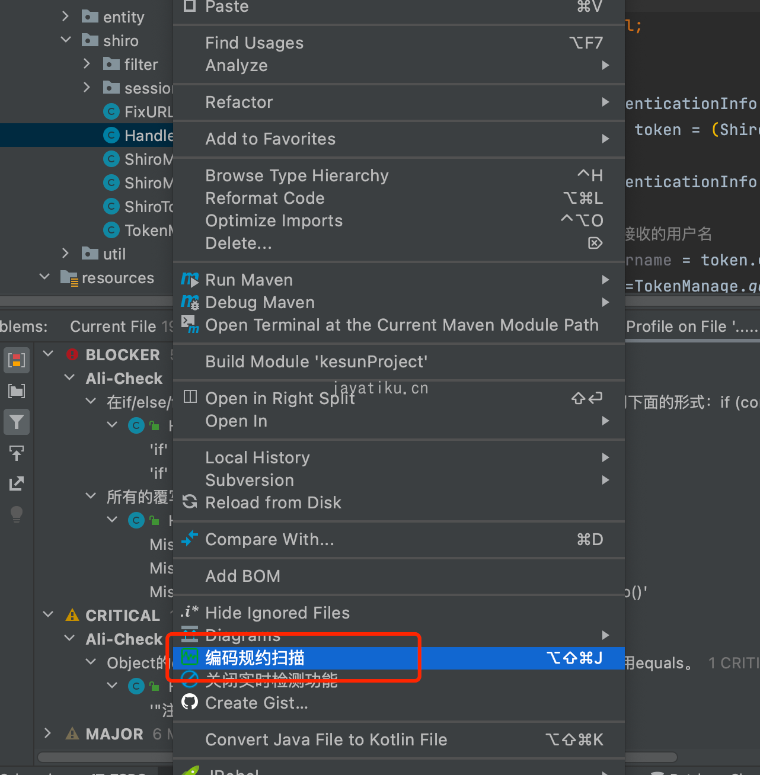Screen dimensions: 760x775
Task: Click the autoscroll to source icon
Action: (17, 453)
